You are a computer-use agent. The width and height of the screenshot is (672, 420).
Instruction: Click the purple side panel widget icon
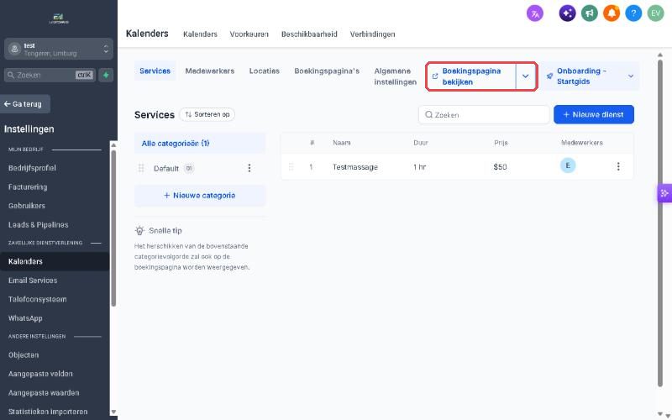click(x=664, y=193)
